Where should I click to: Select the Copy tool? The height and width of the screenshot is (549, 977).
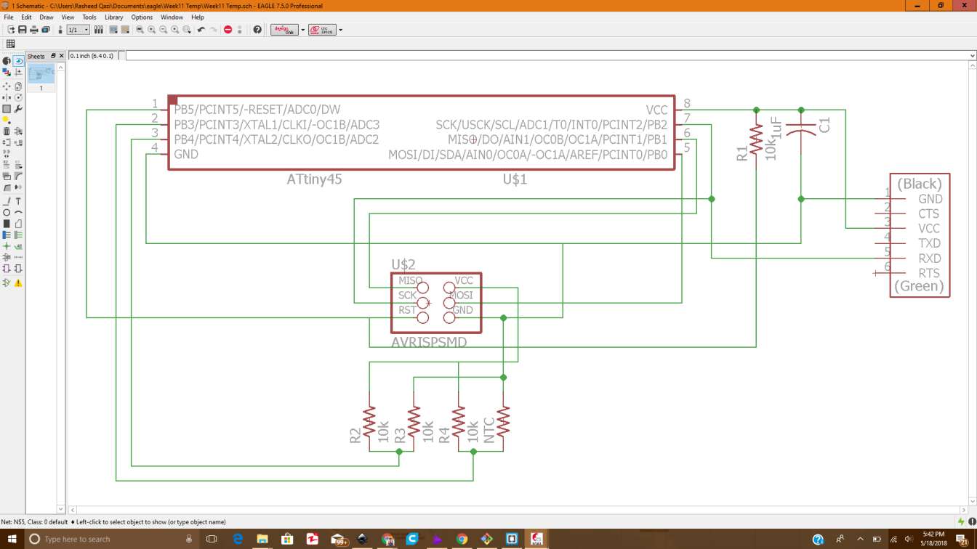[19, 86]
